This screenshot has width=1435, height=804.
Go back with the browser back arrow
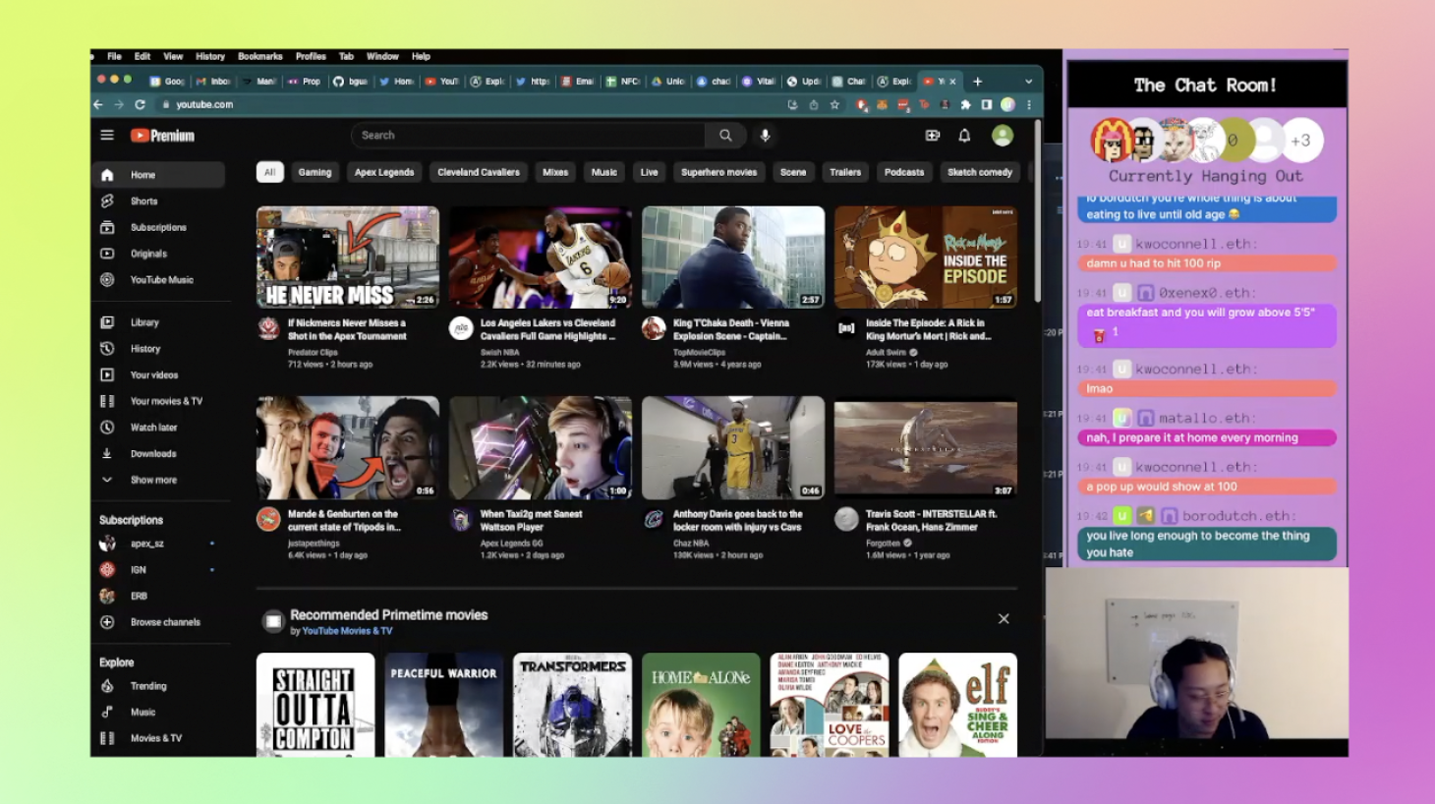click(98, 104)
